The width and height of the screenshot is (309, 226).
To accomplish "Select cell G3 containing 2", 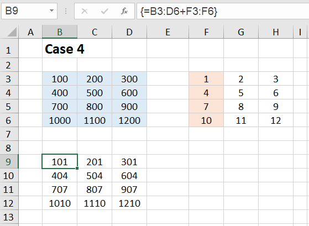I will (x=241, y=79).
